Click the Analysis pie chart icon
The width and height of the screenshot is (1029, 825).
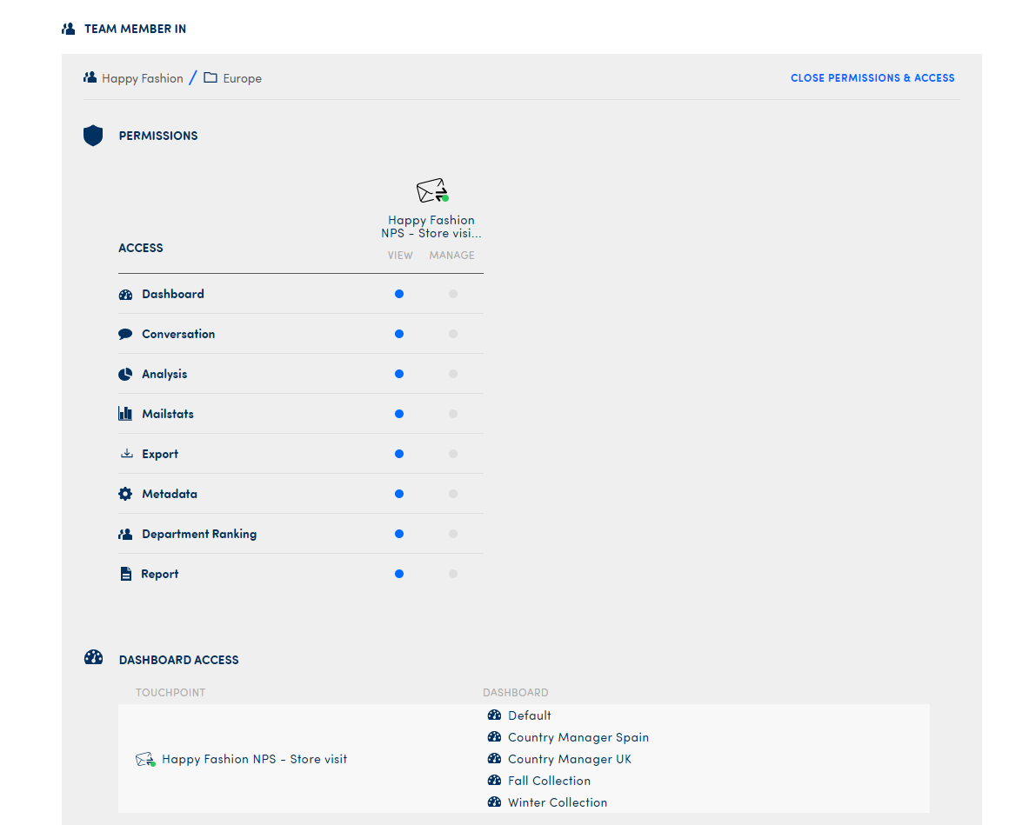pos(125,375)
